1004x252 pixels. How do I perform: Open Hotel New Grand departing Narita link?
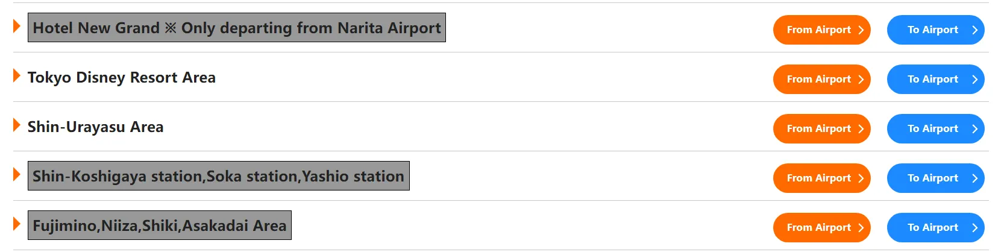236,28
